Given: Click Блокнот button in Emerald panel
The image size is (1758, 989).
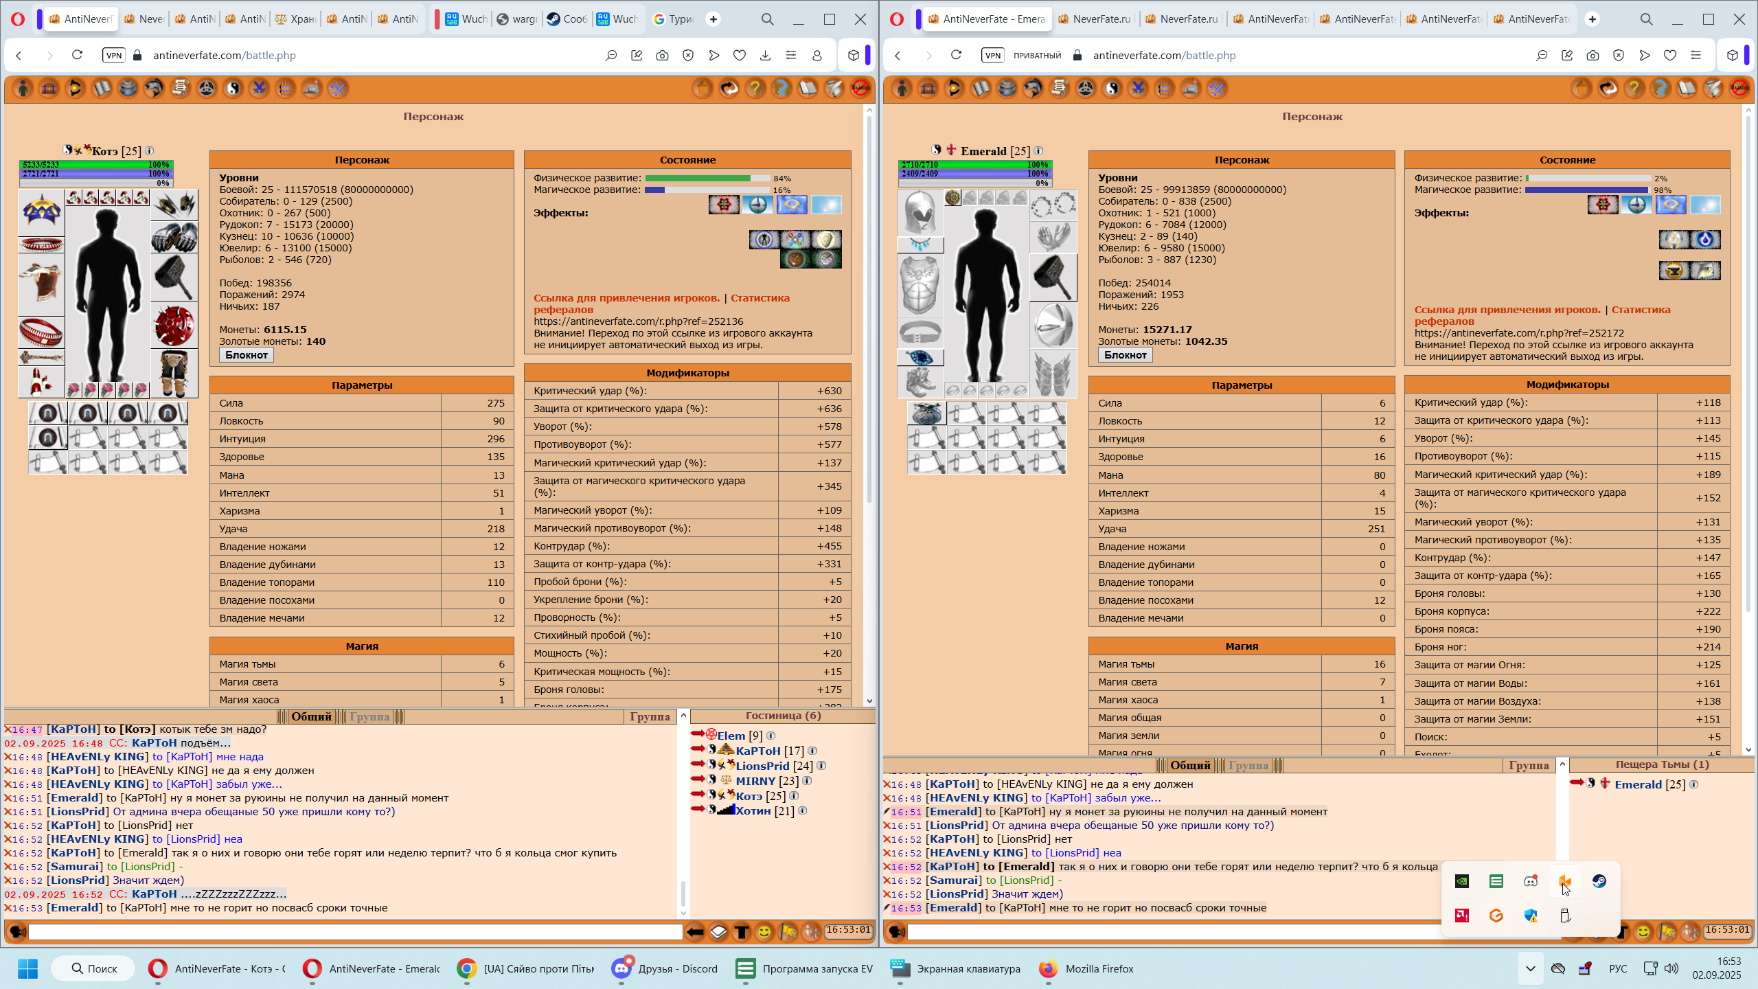Looking at the screenshot, I should click(x=1126, y=355).
